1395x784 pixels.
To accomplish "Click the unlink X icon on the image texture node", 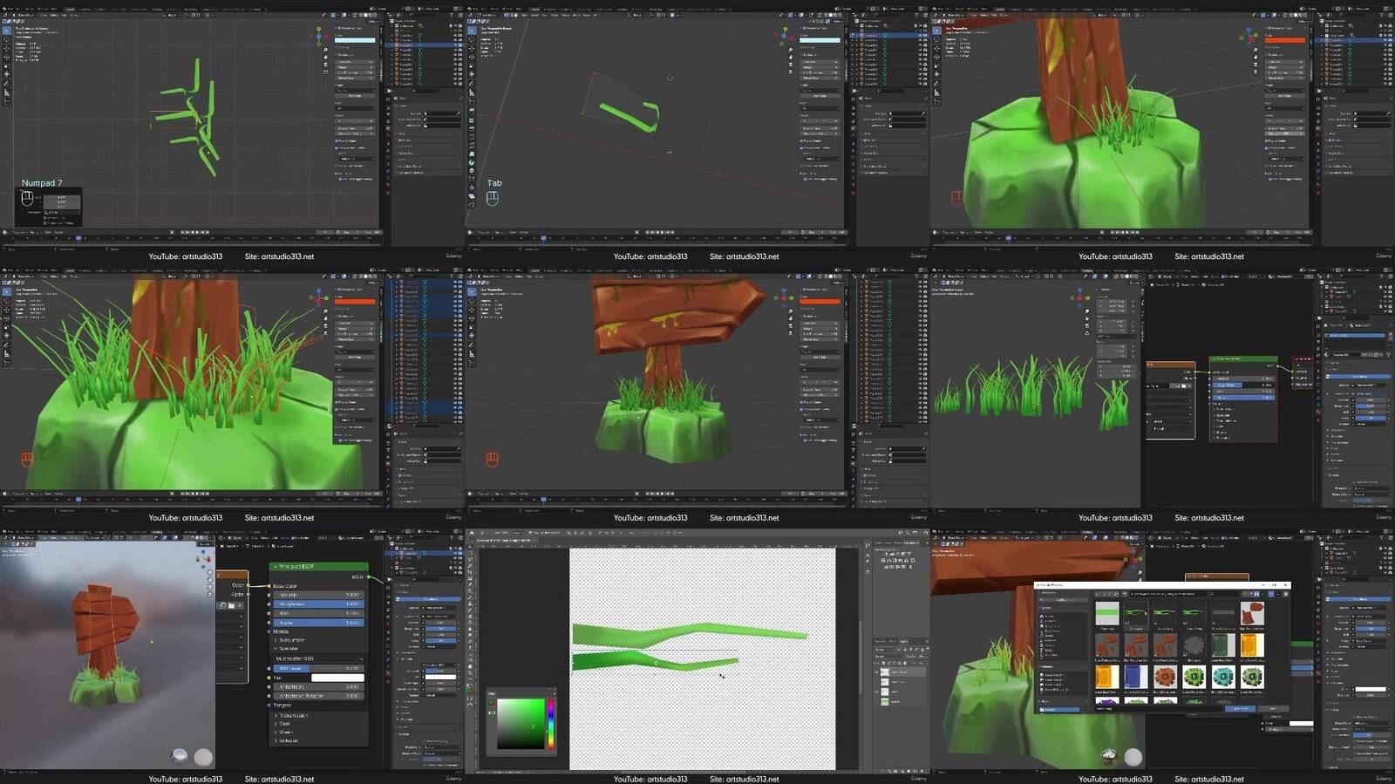I will (x=240, y=605).
